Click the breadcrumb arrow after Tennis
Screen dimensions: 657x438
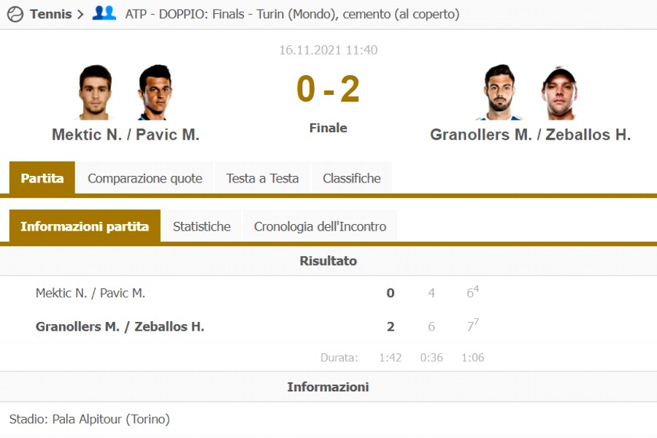(80, 14)
